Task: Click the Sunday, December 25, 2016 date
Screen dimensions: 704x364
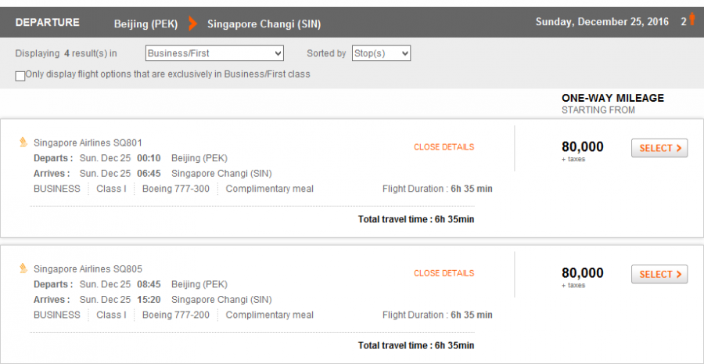Action: point(602,22)
